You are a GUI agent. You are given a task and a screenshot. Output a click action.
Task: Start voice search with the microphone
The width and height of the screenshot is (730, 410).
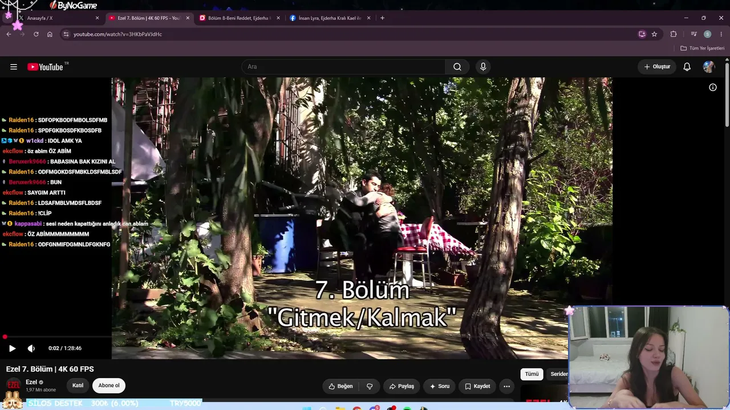[483, 67]
